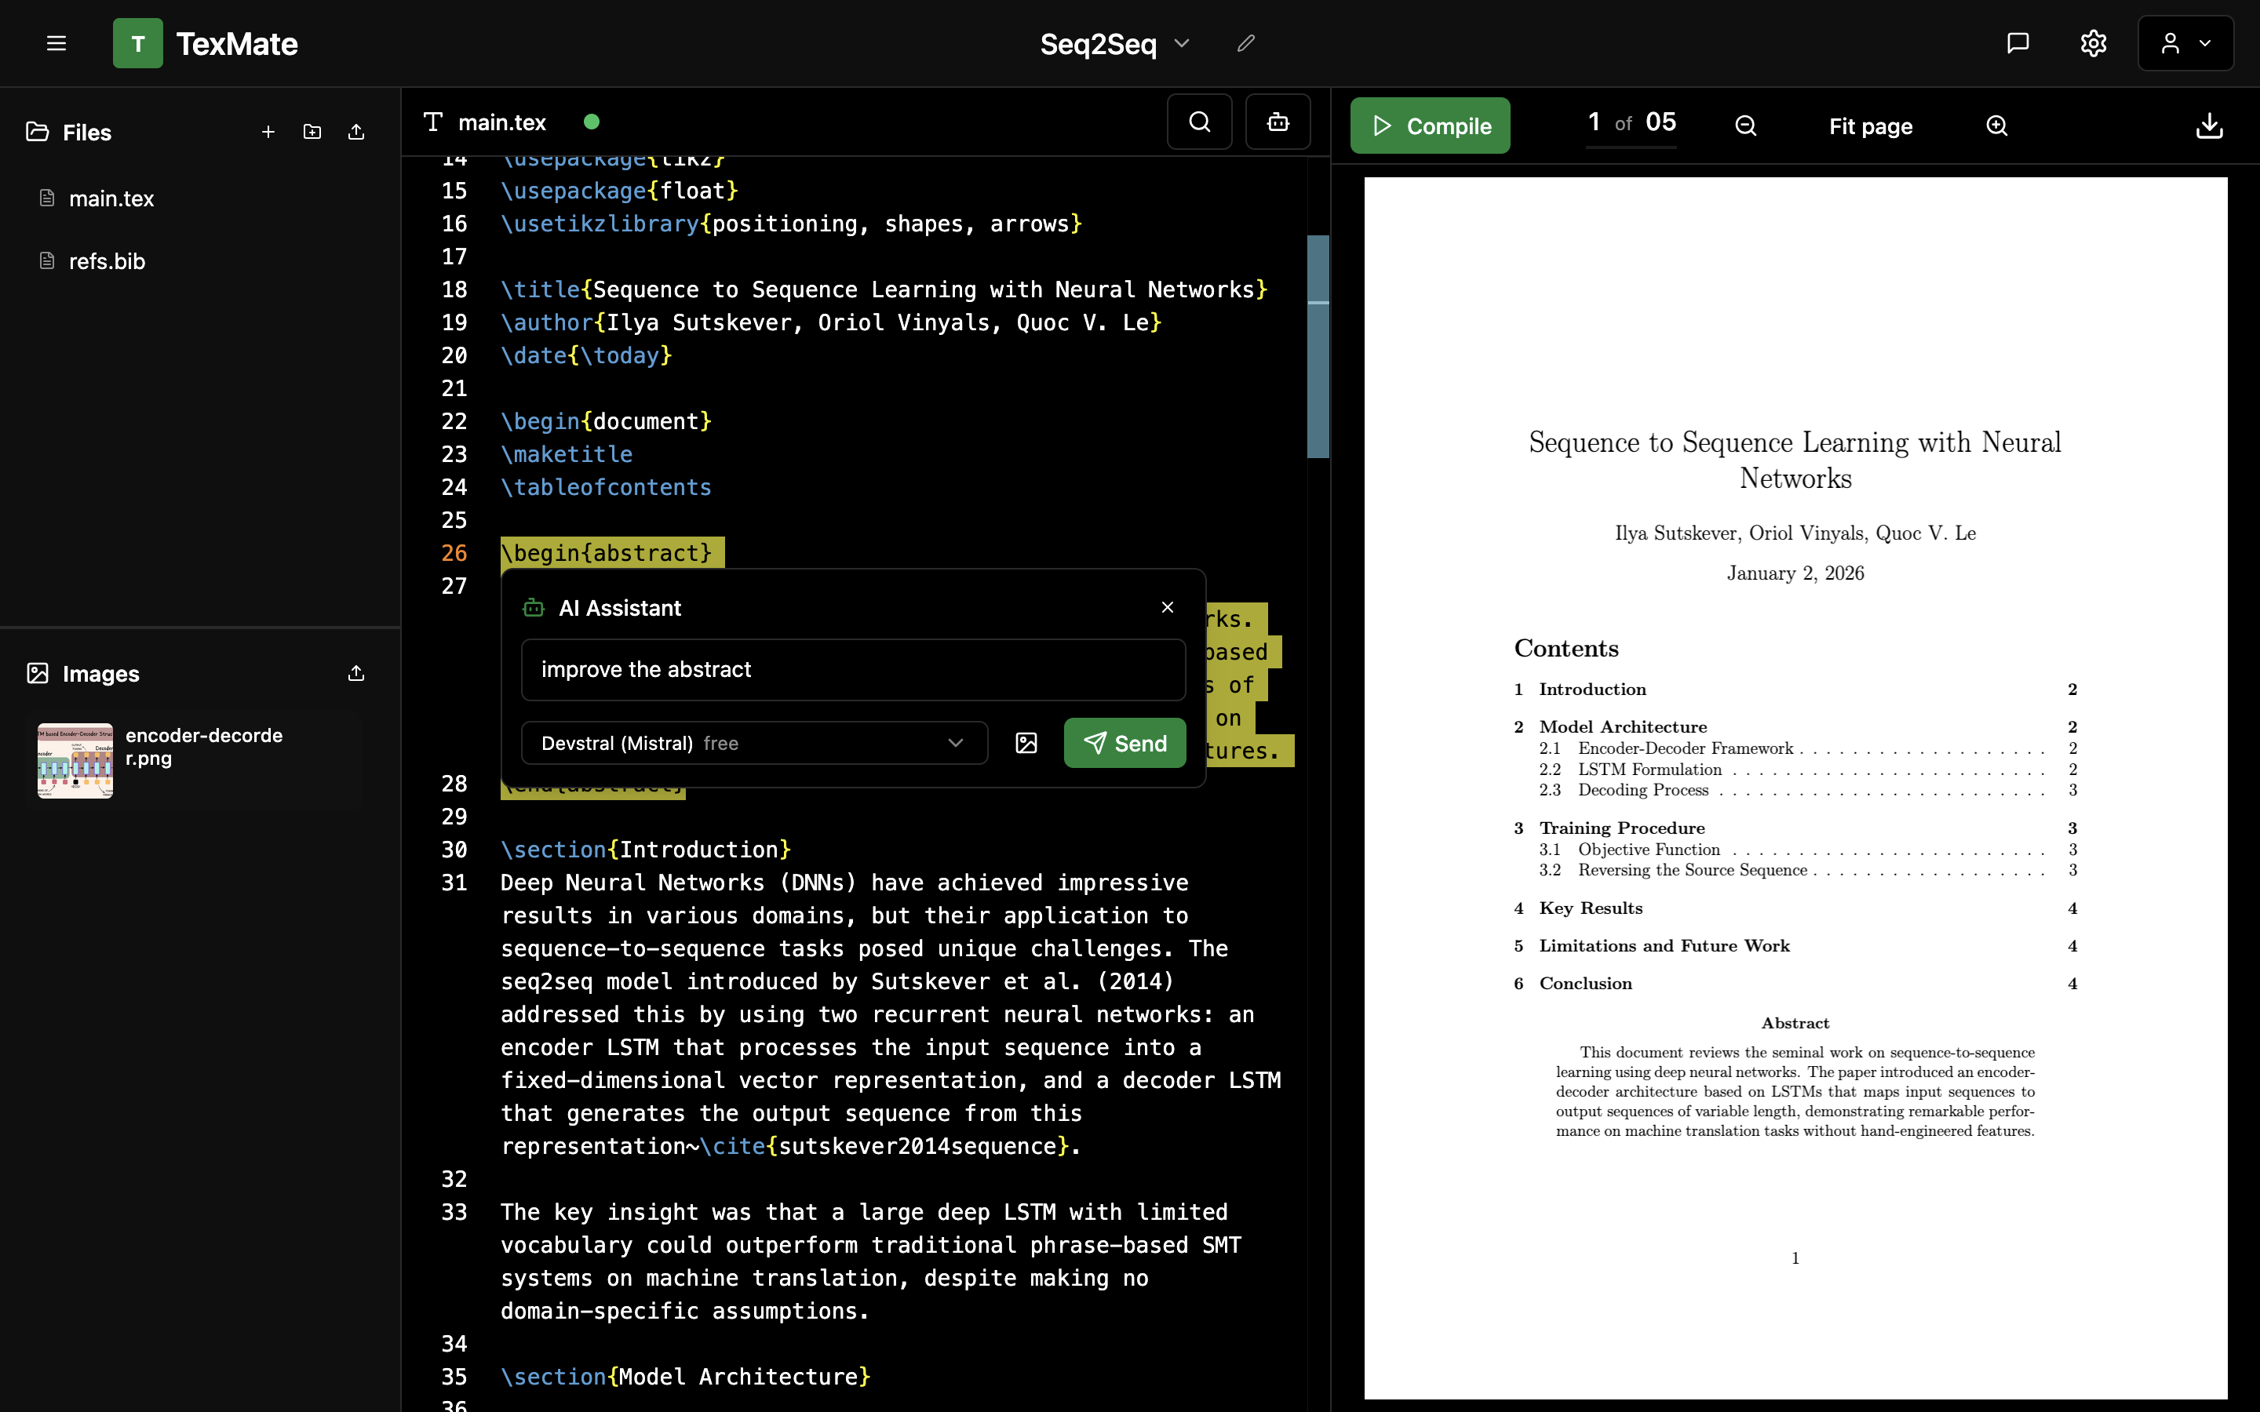Open the comments chat icon in top bar
Screen dimensions: 2260x1412
pos(2018,43)
